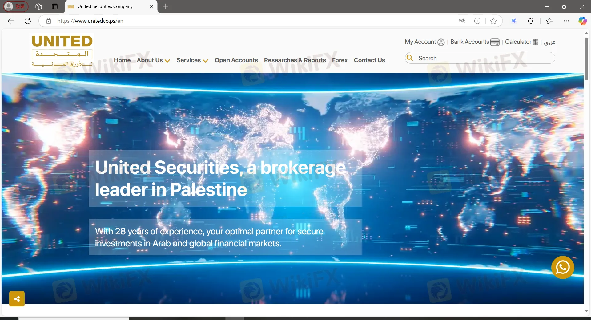Open the Extensions puzzle icon
Viewport: 591px width, 320px height.
[531, 21]
